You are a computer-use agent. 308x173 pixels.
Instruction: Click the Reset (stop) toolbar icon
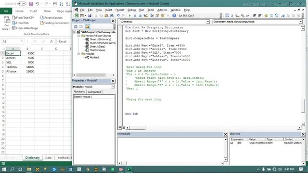click(140, 16)
